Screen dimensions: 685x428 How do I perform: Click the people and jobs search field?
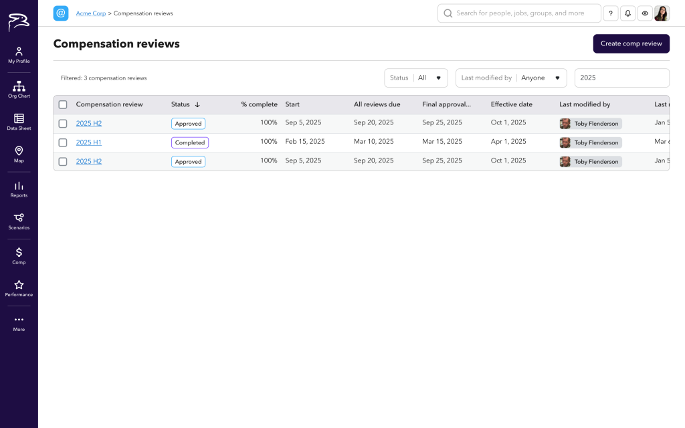tap(519, 13)
